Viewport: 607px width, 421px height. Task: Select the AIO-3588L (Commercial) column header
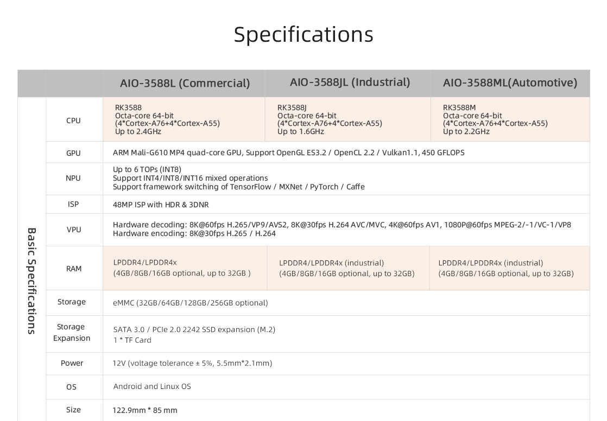(185, 83)
